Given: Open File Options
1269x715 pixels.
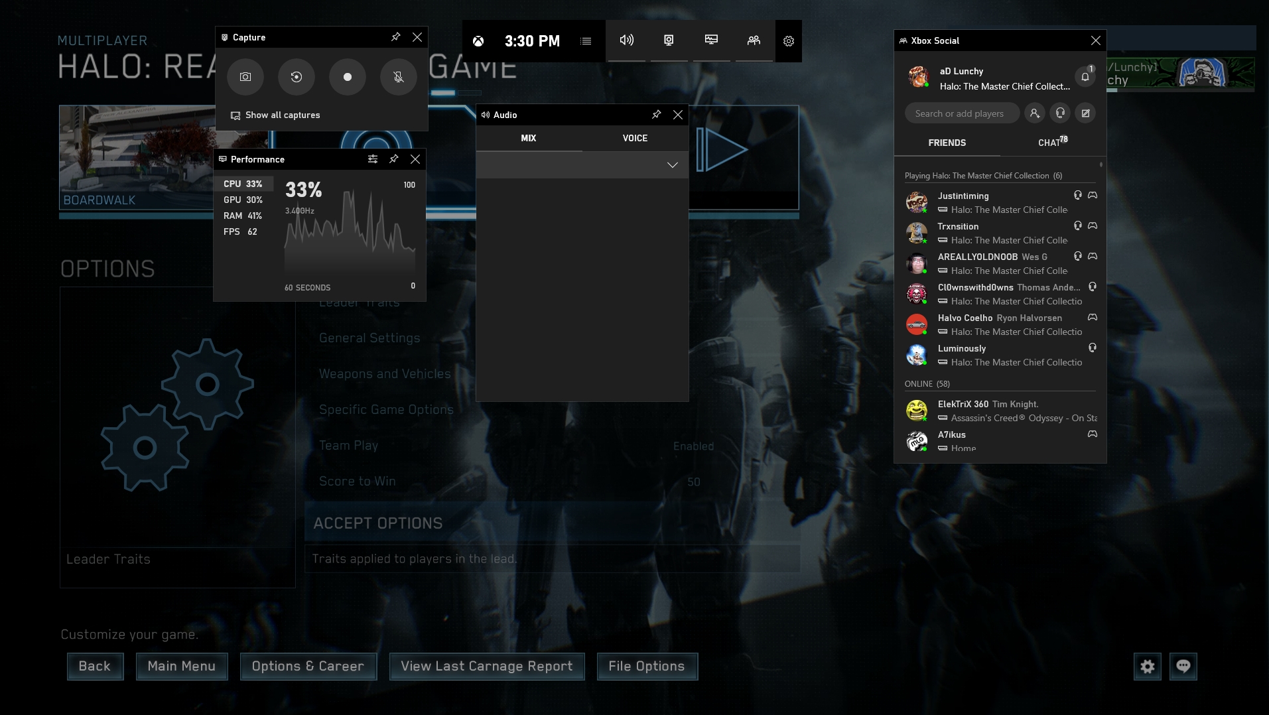Looking at the screenshot, I should pos(647,666).
